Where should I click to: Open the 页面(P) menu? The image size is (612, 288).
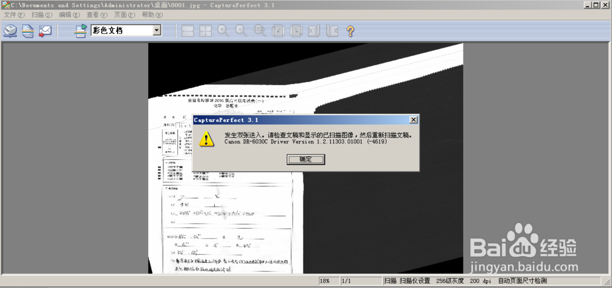tap(124, 15)
